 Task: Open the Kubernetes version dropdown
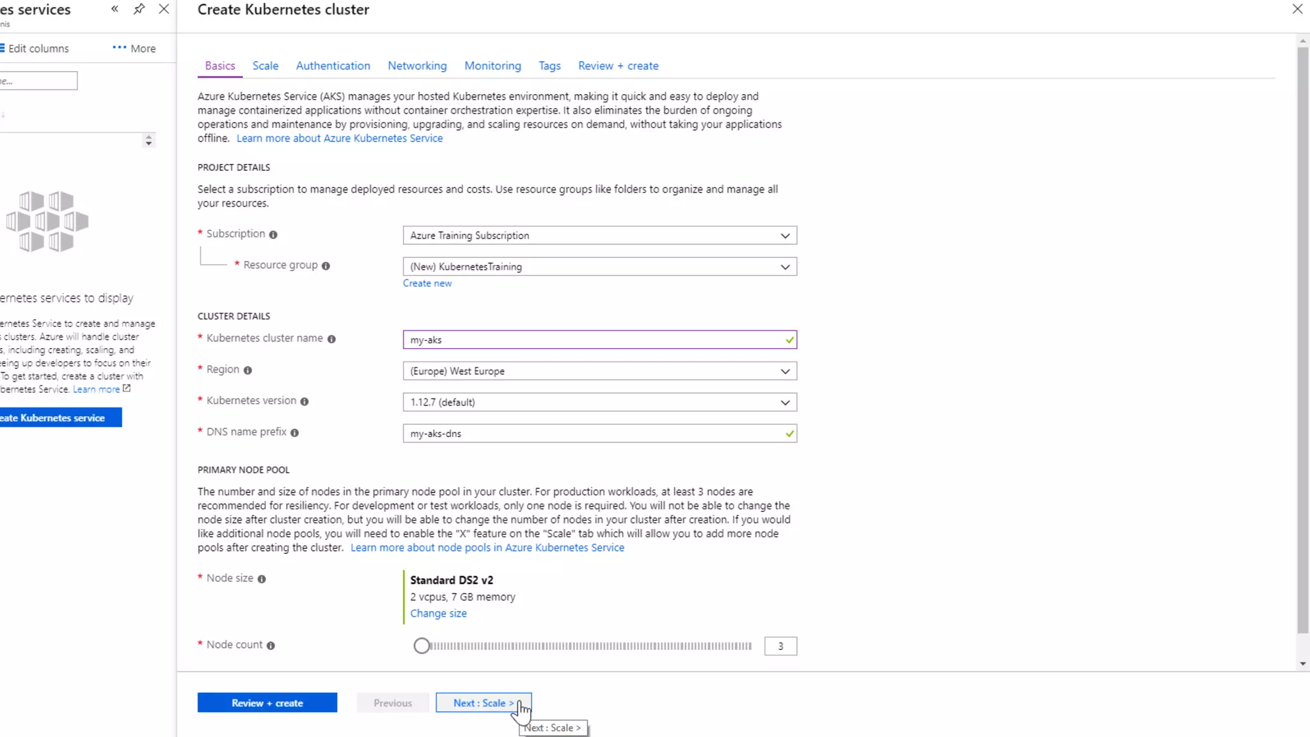click(599, 402)
